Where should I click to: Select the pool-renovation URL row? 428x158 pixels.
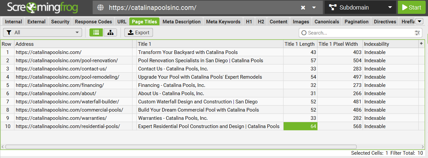click(67, 61)
